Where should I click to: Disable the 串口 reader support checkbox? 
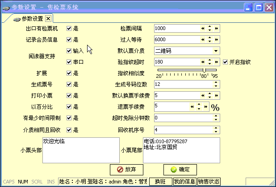69,62
